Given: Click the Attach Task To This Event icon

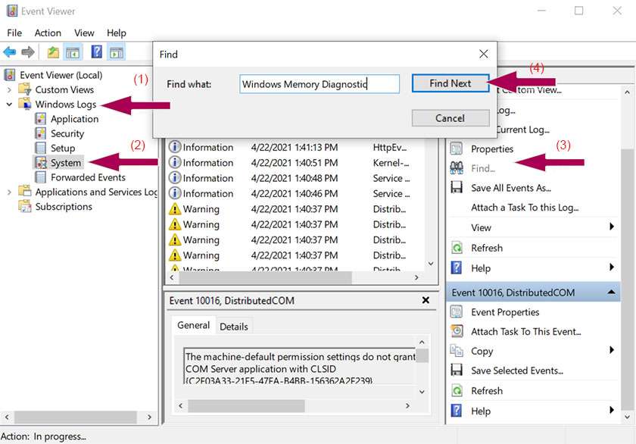Looking at the screenshot, I should click(457, 331).
